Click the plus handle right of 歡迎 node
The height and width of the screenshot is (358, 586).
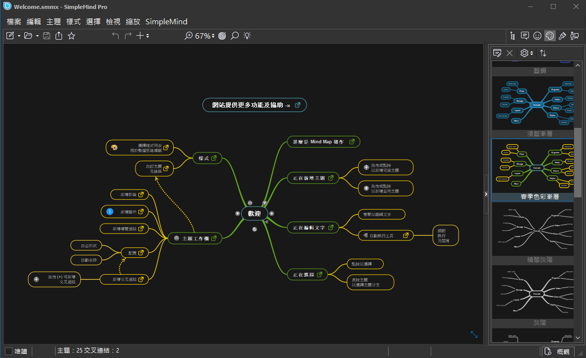click(272, 214)
